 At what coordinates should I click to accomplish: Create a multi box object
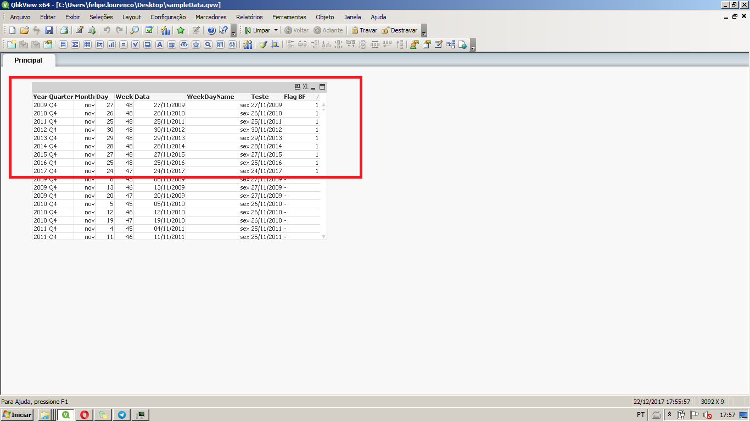[x=99, y=45]
